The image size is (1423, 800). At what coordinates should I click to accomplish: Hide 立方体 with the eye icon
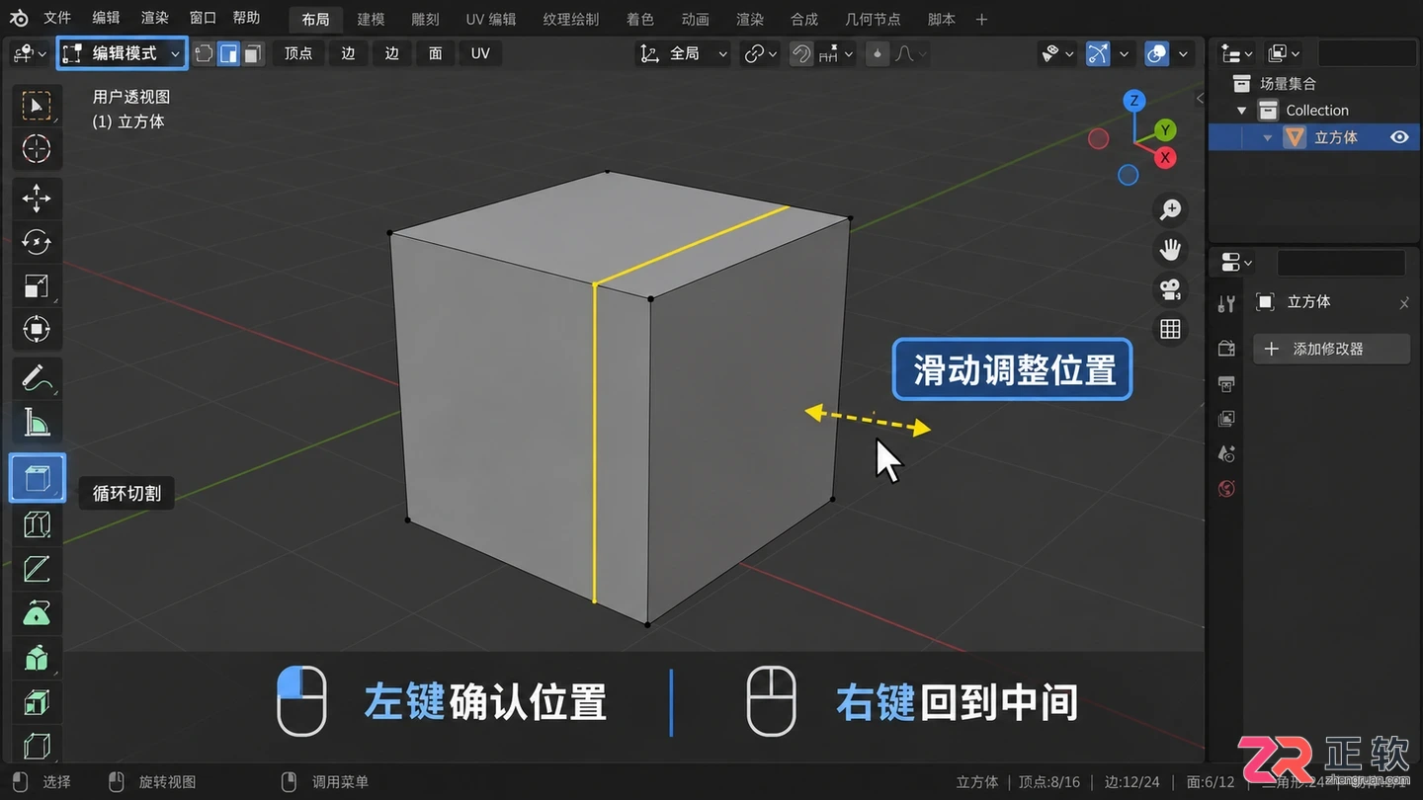1399,137
